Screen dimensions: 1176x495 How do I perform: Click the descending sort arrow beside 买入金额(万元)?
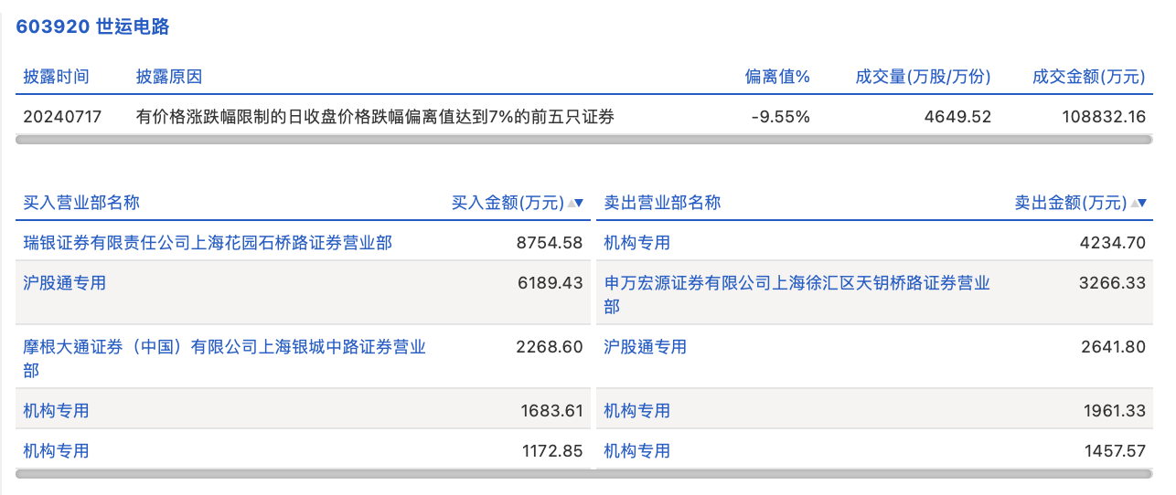[x=579, y=204]
